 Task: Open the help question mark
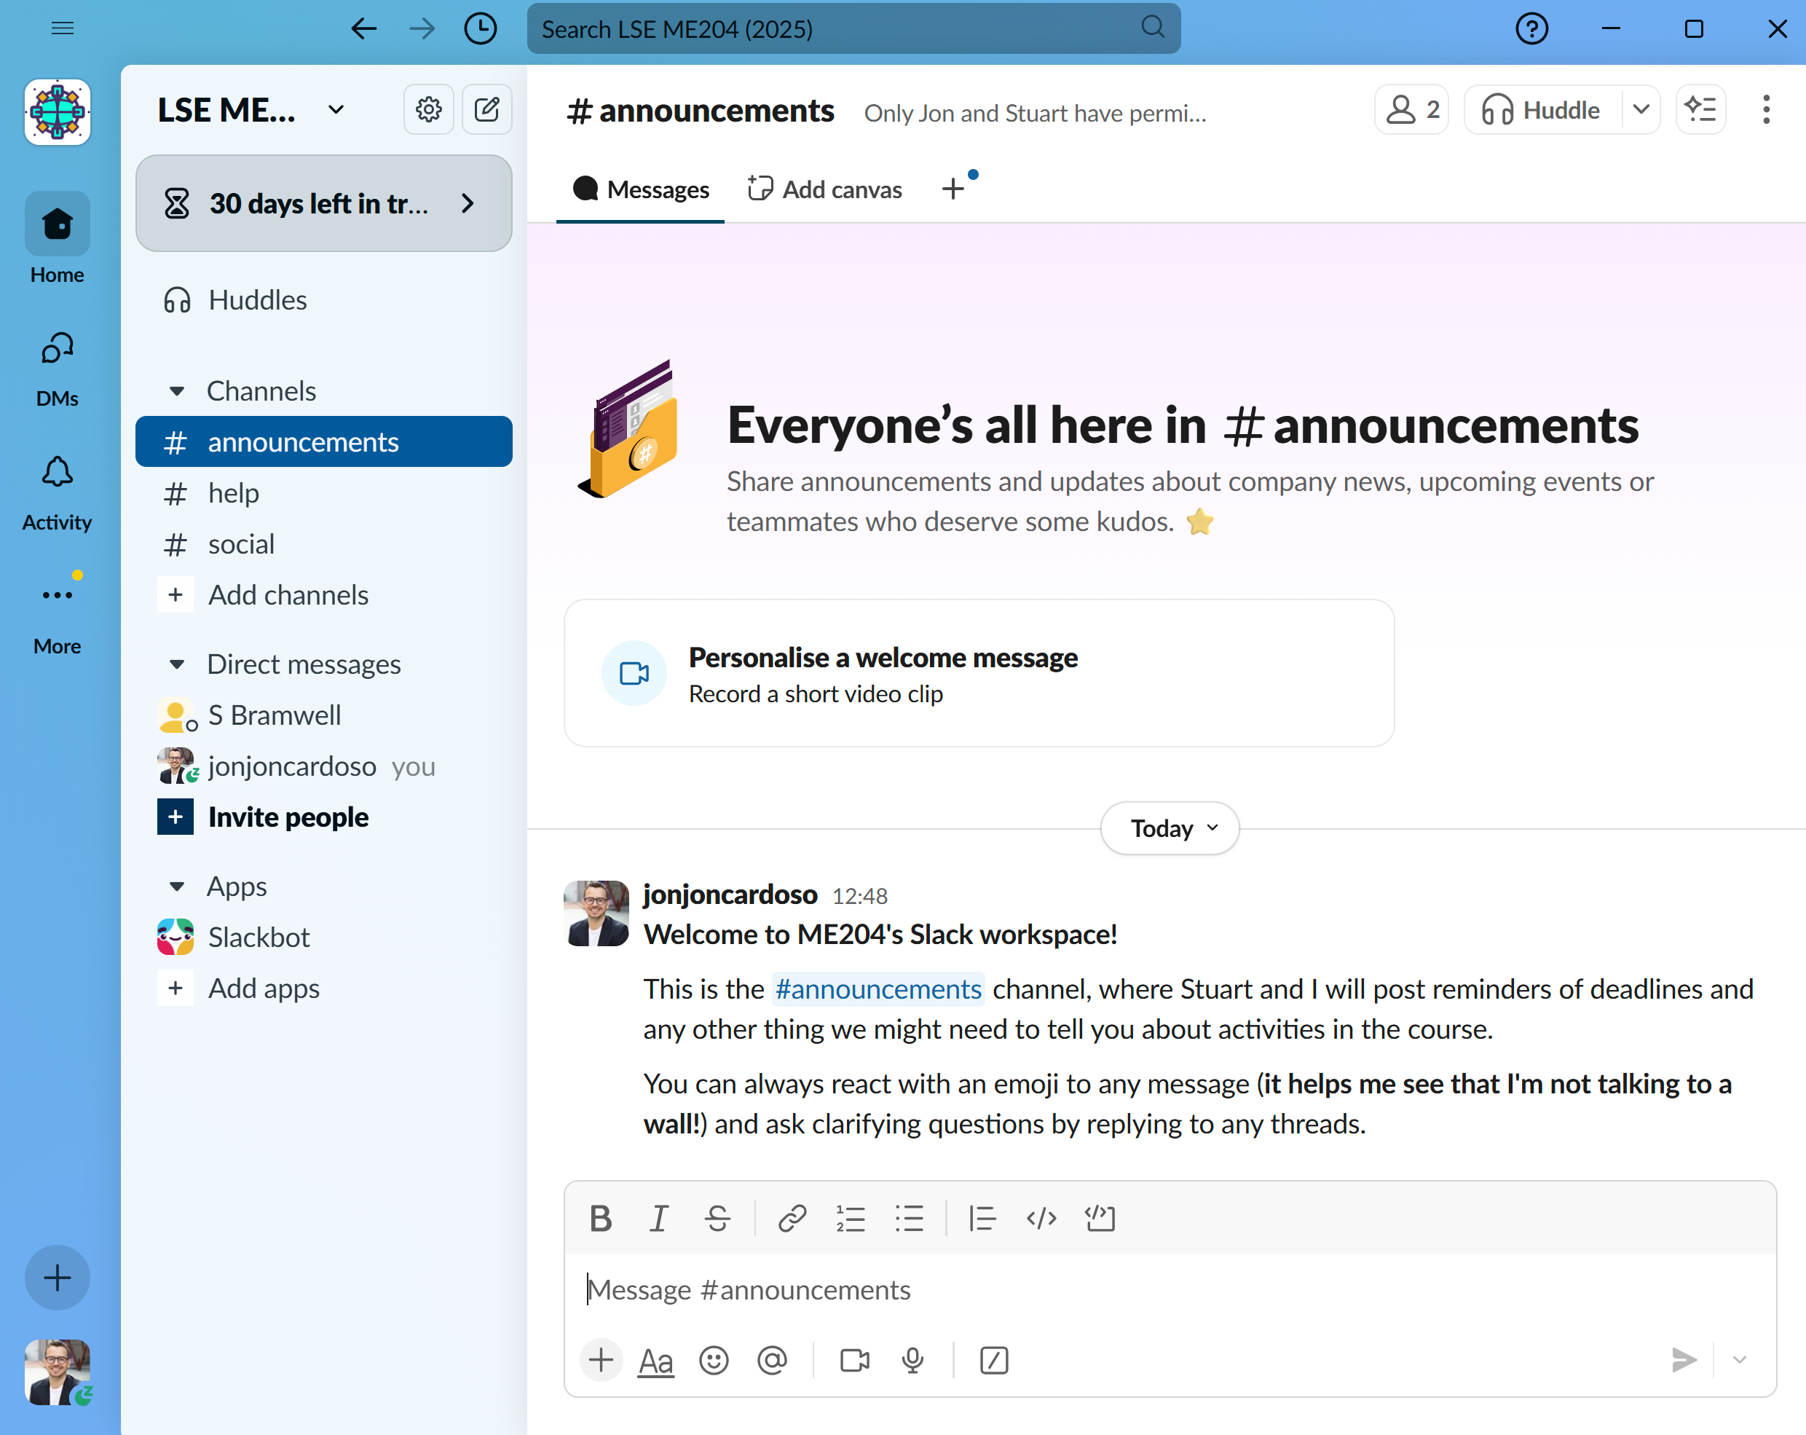[x=1531, y=28]
